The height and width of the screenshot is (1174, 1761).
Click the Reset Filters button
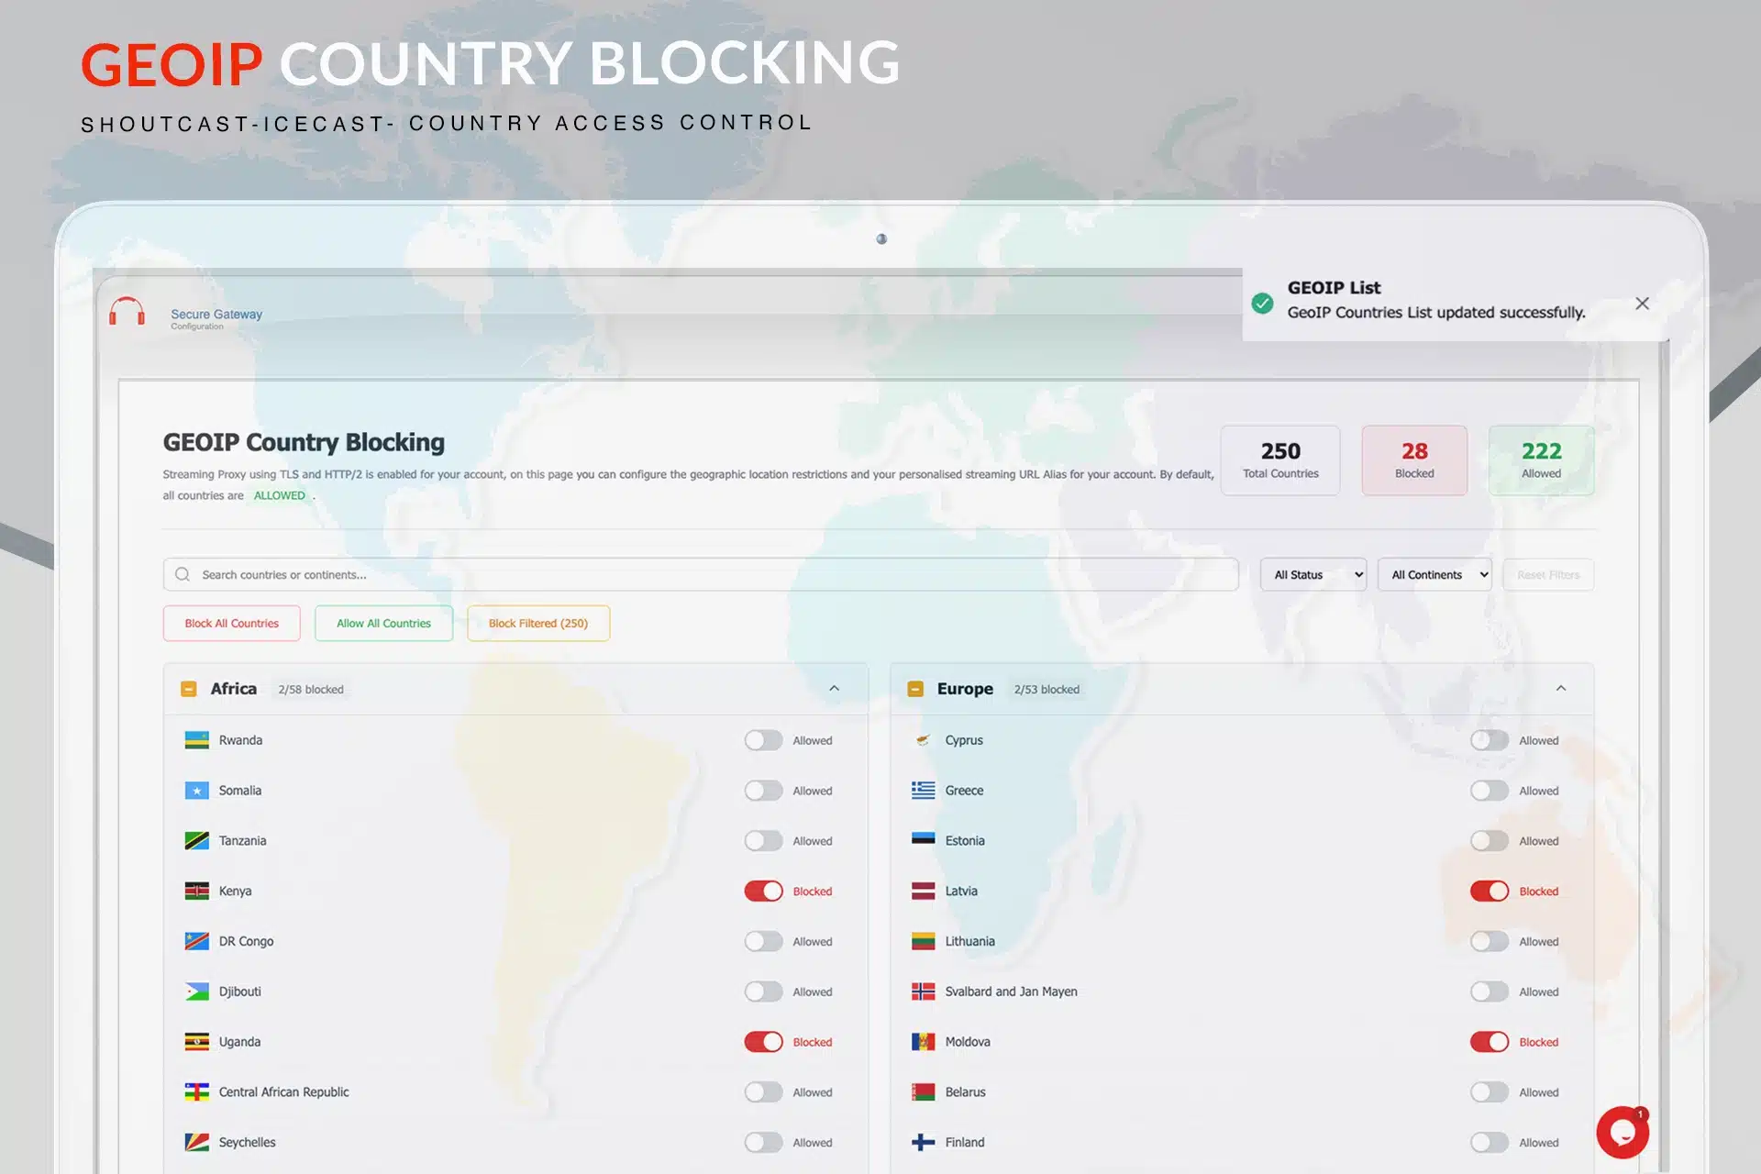tap(1548, 574)
